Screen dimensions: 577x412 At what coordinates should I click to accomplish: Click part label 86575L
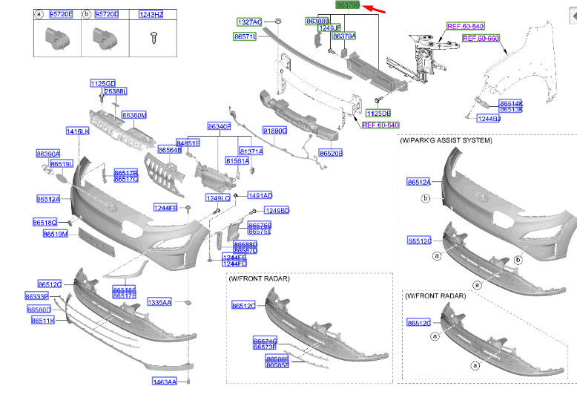click(x=260, y=232)
